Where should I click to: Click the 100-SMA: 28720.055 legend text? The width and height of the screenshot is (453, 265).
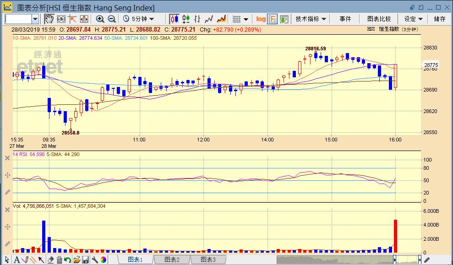point(173,38)
